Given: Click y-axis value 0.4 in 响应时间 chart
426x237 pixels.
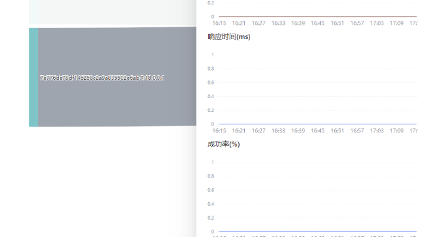Looking at the screenshot, I should 211,97.
